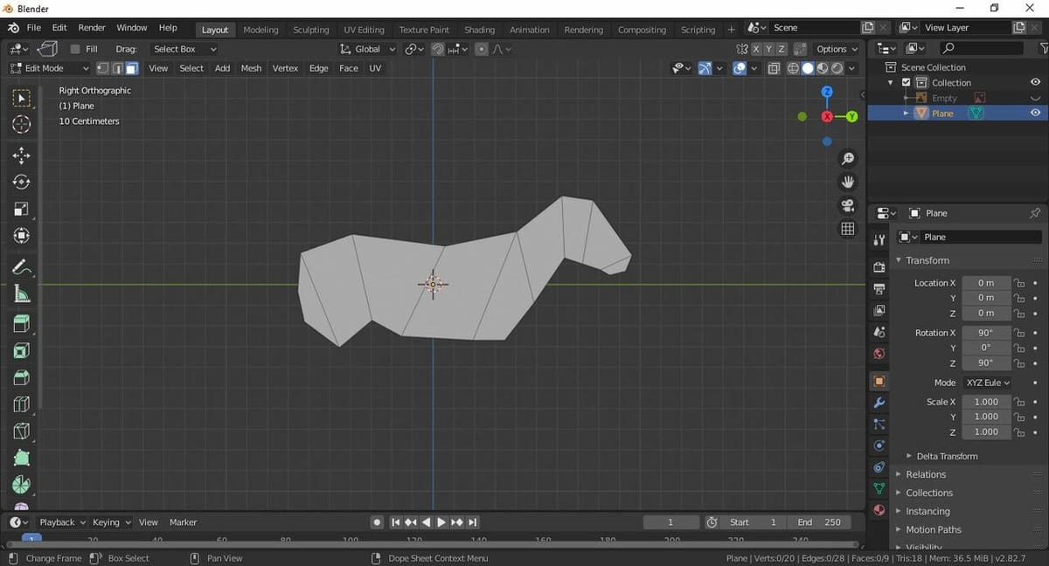Toggle X-ray display
The image size is (1049, 566).
774,68
